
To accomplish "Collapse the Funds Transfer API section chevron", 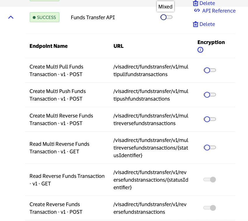I will click(11, 17).
